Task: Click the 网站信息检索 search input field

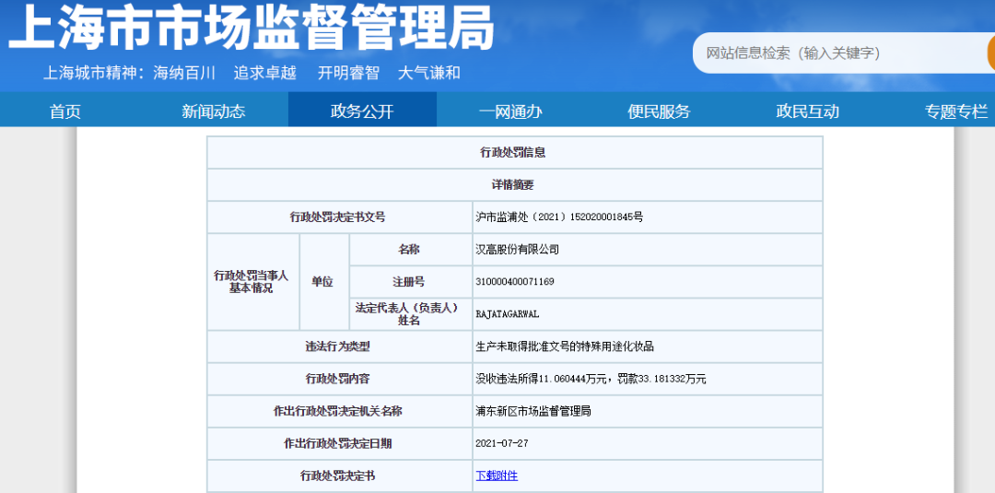Action: [x=841, y=53]
